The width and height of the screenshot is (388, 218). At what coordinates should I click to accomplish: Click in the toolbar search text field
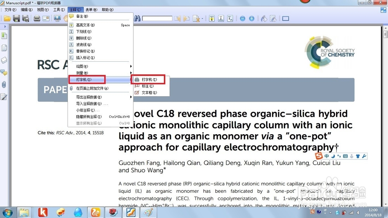tap(157, 19)
